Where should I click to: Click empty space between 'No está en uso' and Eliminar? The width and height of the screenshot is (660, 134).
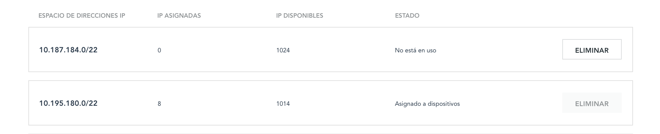tap(499, 50)
